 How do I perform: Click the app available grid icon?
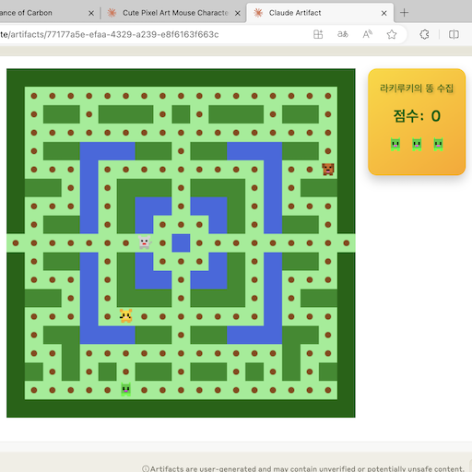point(318,34)
